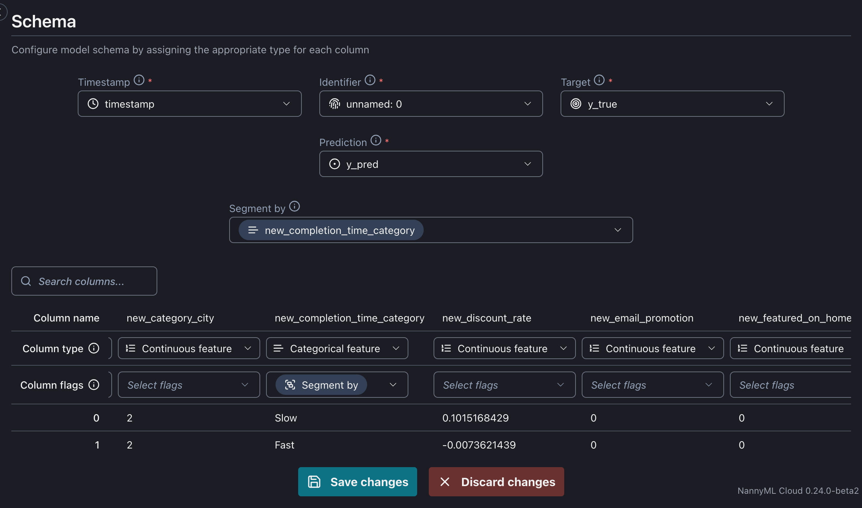Screen dimensions: 862x508
Task: Click the magnifier icon in the column search bar
Action: [26, 281]
